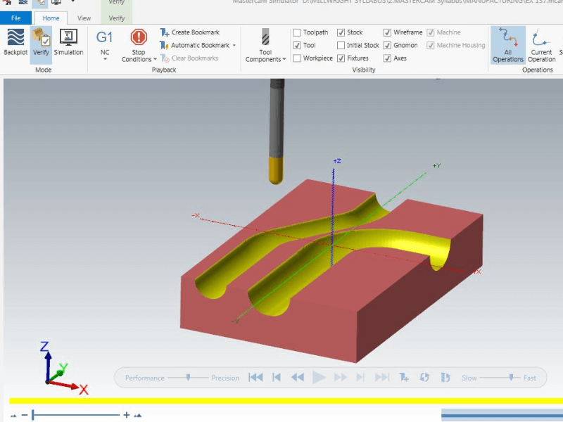Jump to simulation start with rewind-to-beginning icon
The width and height of the screenshot is (563, 422).
coord(256,378)
